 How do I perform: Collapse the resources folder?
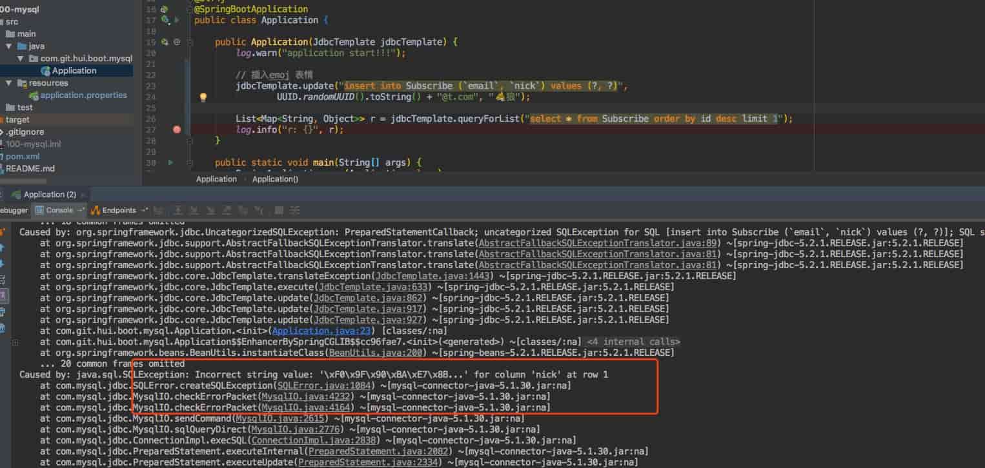[9, 83]
